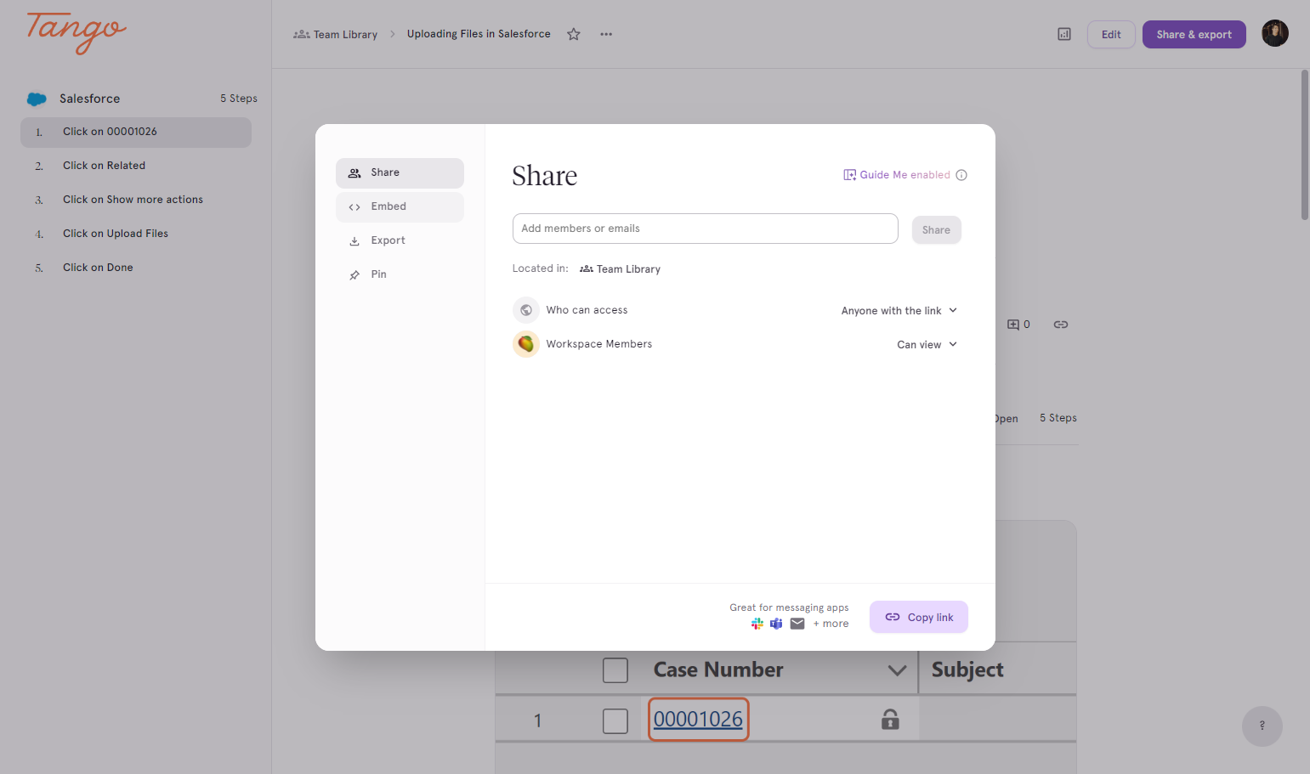This screenshot has width=1310, height=774.
Task: Click the Share & export button
Action: [x=1194, y=34]
